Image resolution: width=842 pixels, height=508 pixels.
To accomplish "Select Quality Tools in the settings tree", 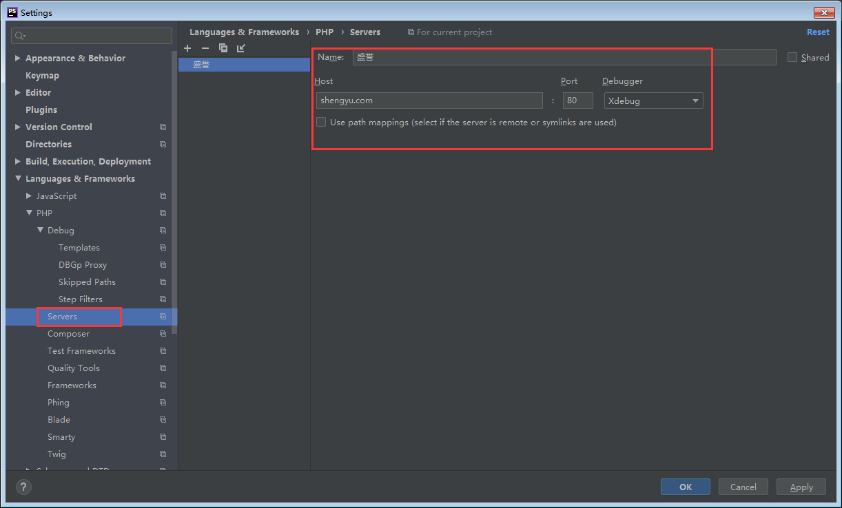I will pos(74,368).
